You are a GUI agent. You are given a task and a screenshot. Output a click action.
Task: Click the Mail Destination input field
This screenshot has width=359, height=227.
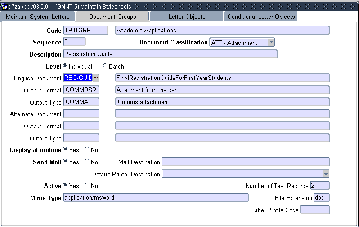(245, 162)
